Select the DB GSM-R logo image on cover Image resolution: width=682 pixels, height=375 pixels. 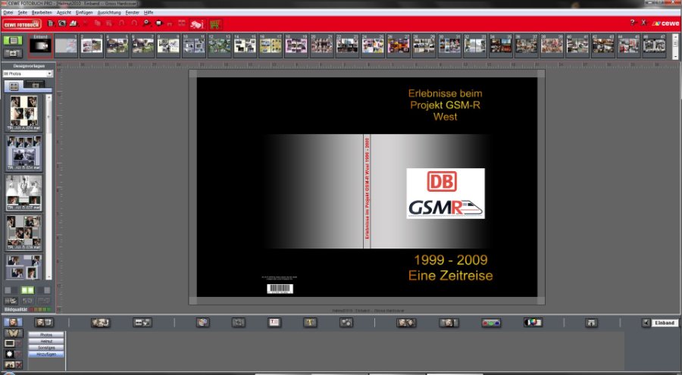(446, 194)
